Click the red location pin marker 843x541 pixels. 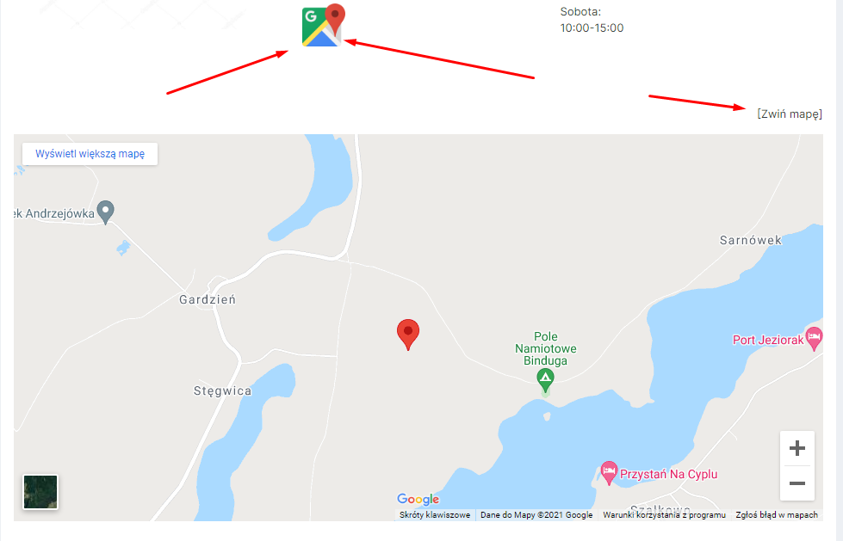(x=408, y=335)
